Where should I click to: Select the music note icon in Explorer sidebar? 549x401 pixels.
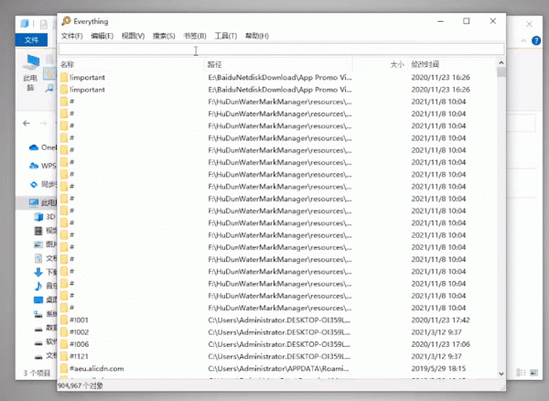click(38, 287)
